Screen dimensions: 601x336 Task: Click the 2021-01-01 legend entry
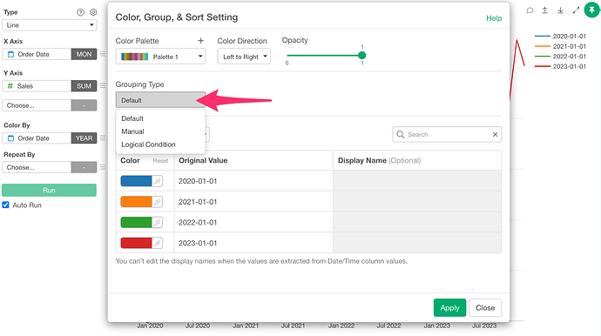click(560, 46)
